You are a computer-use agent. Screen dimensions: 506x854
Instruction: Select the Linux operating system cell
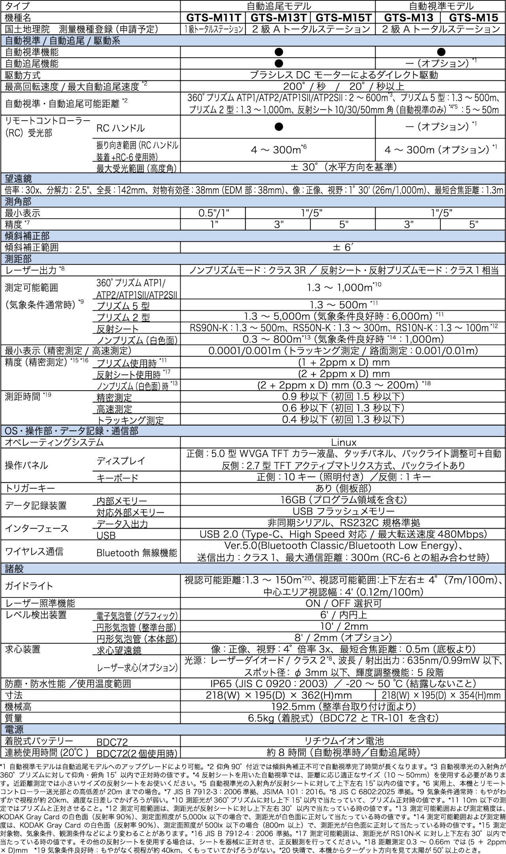point(343,442)
